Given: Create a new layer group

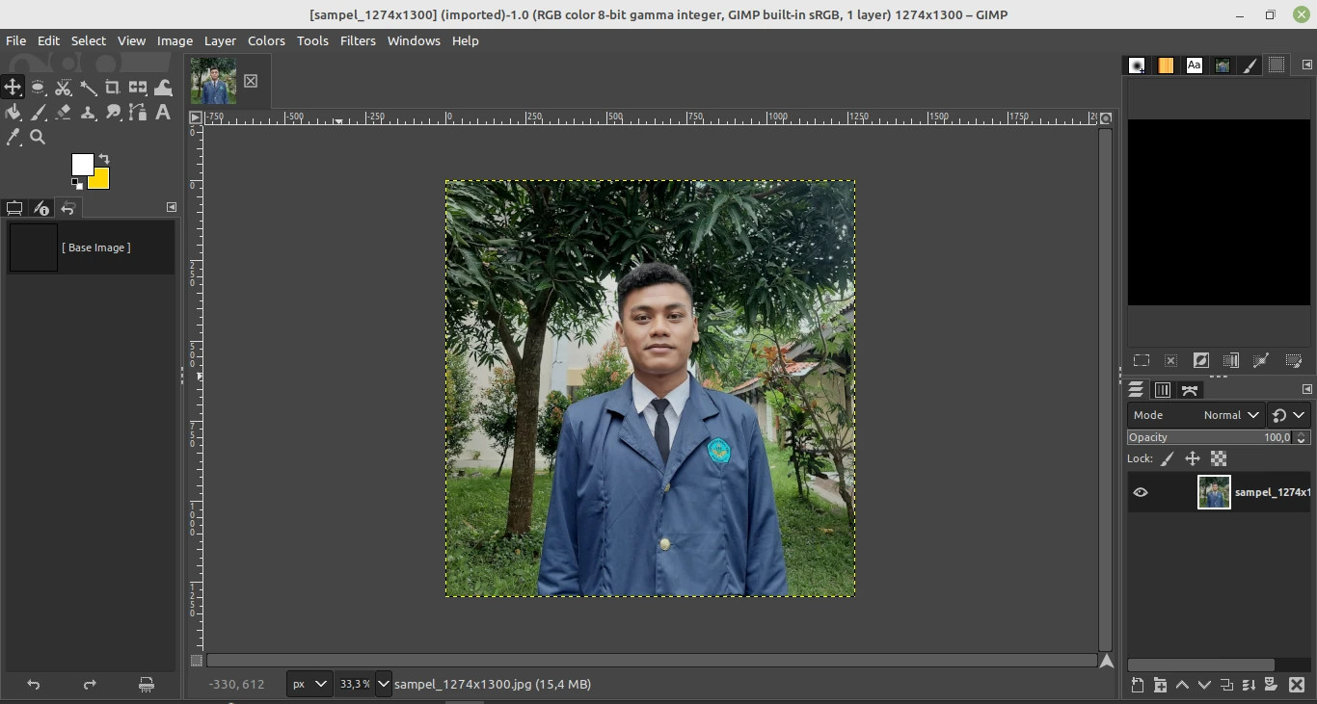Looking at the screenshot, I should (x=1160, y=685).
